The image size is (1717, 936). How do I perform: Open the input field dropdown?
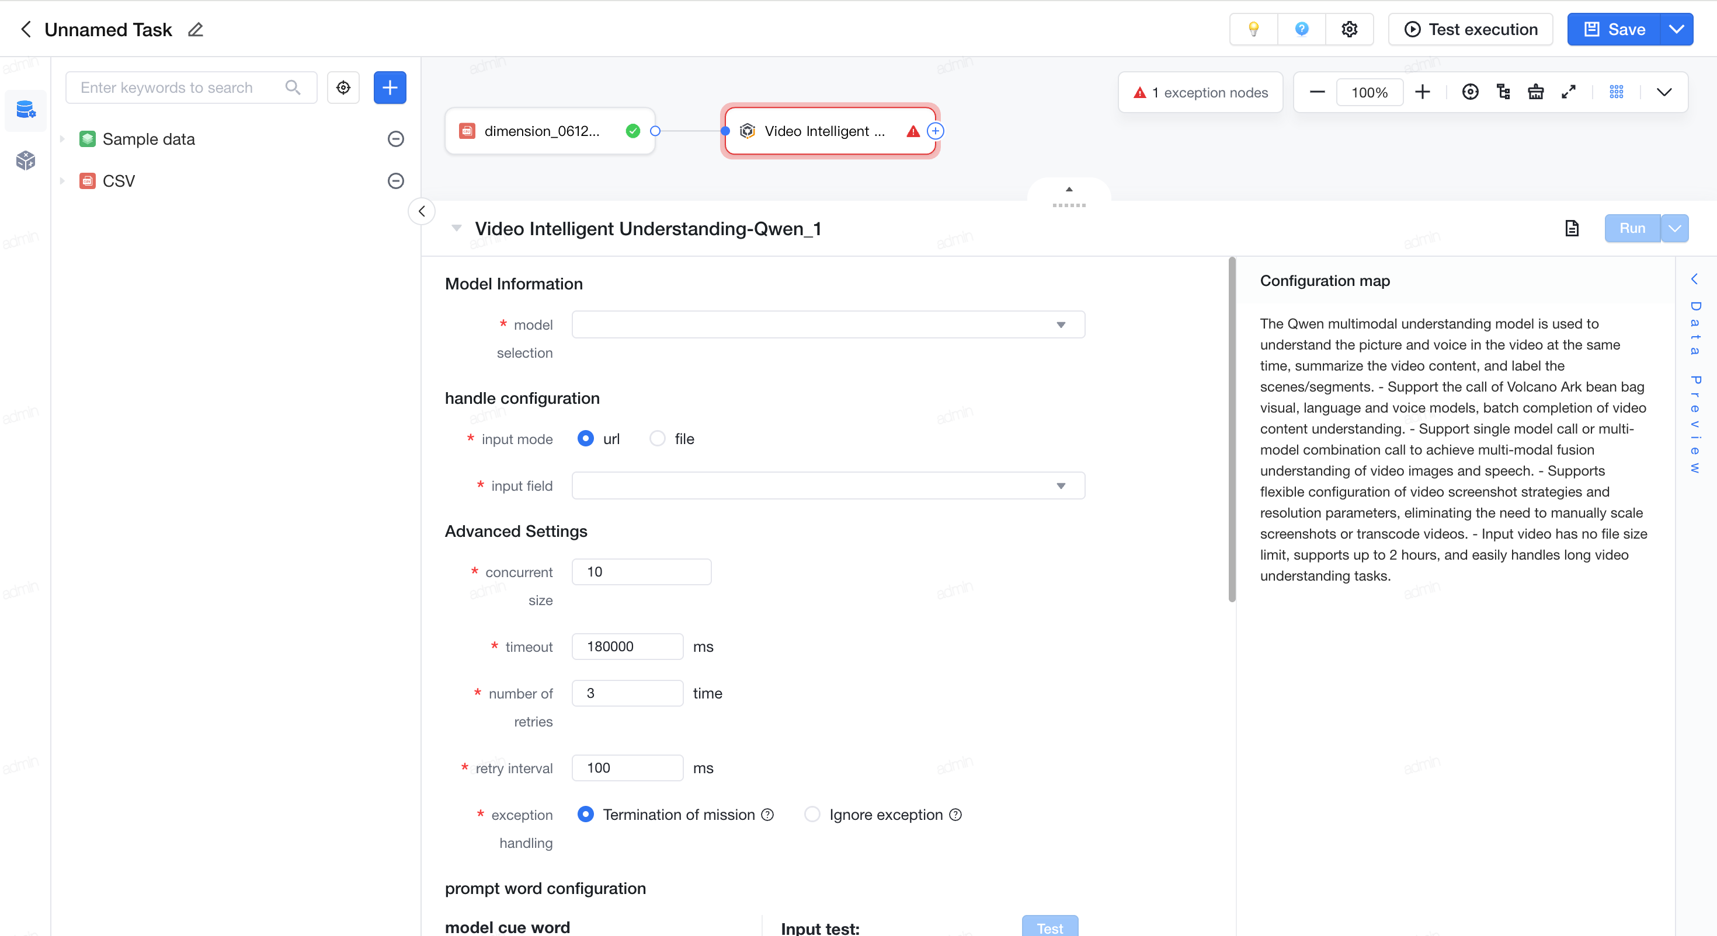(x=828, y=486)
